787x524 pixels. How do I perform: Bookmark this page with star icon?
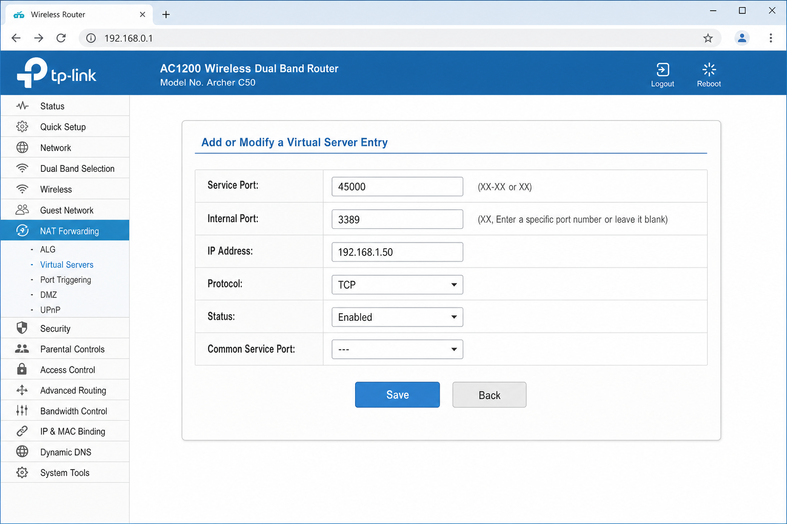708,38
